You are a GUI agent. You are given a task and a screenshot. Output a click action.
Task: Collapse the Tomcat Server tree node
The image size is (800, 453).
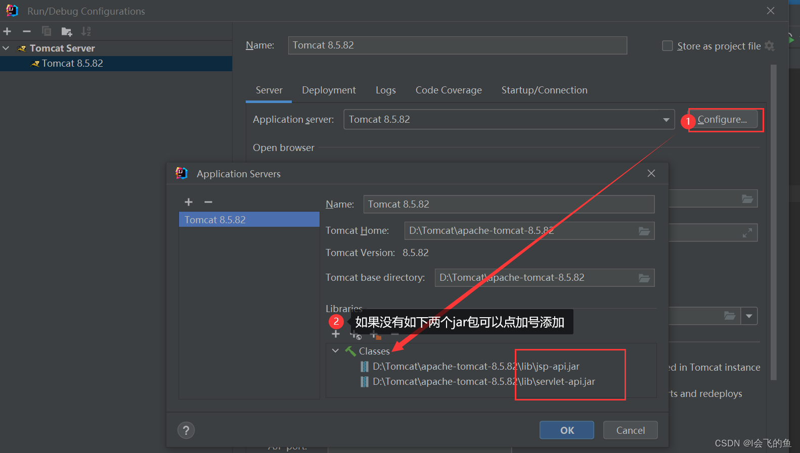6,48
